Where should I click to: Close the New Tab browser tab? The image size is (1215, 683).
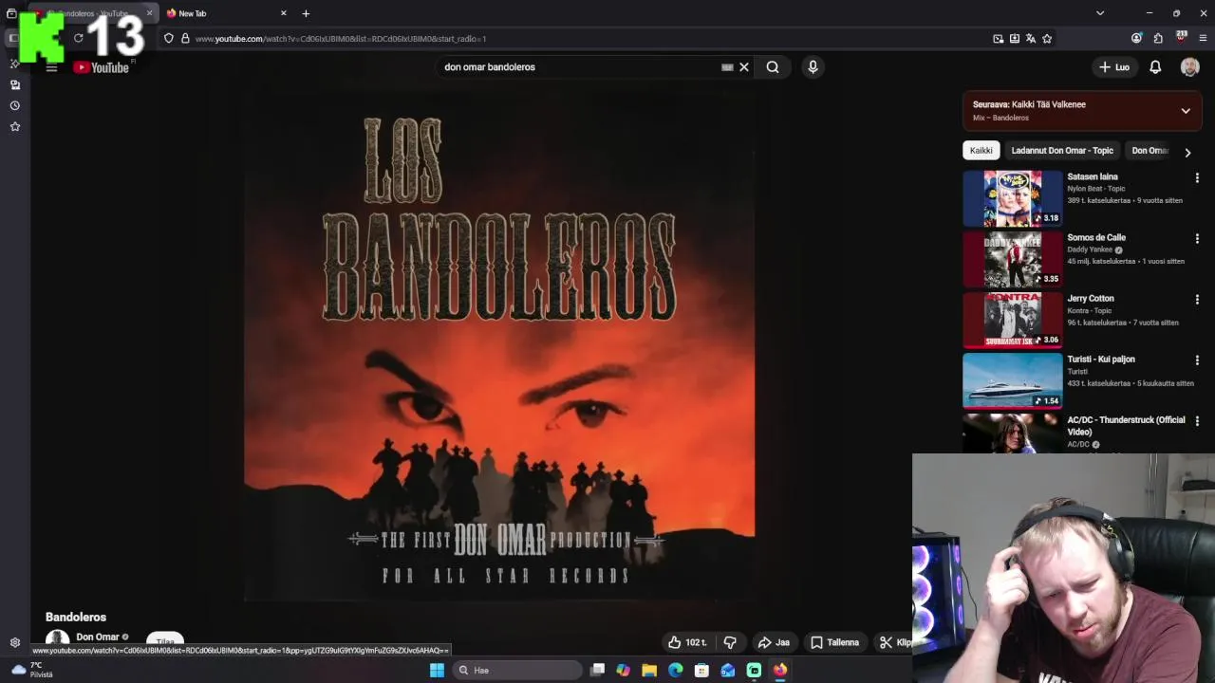tap(283, 13)
